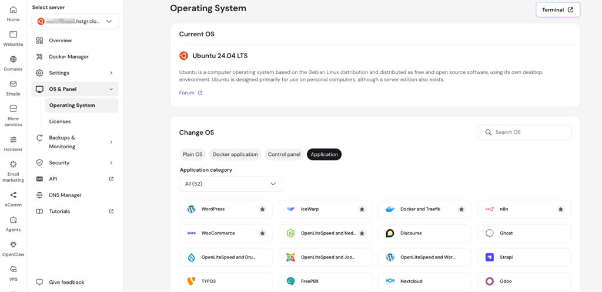
Task: Click the WooCommerce logo icon
Action: (x=191, y=233)
